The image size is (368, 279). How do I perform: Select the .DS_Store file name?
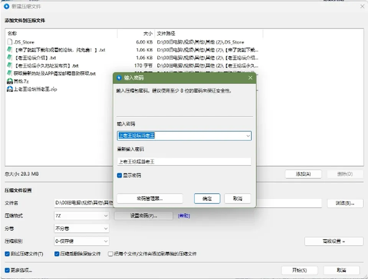(x=24, y=42)
